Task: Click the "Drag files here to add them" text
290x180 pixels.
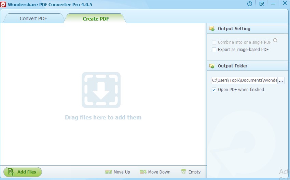Action: coord(103,117)
